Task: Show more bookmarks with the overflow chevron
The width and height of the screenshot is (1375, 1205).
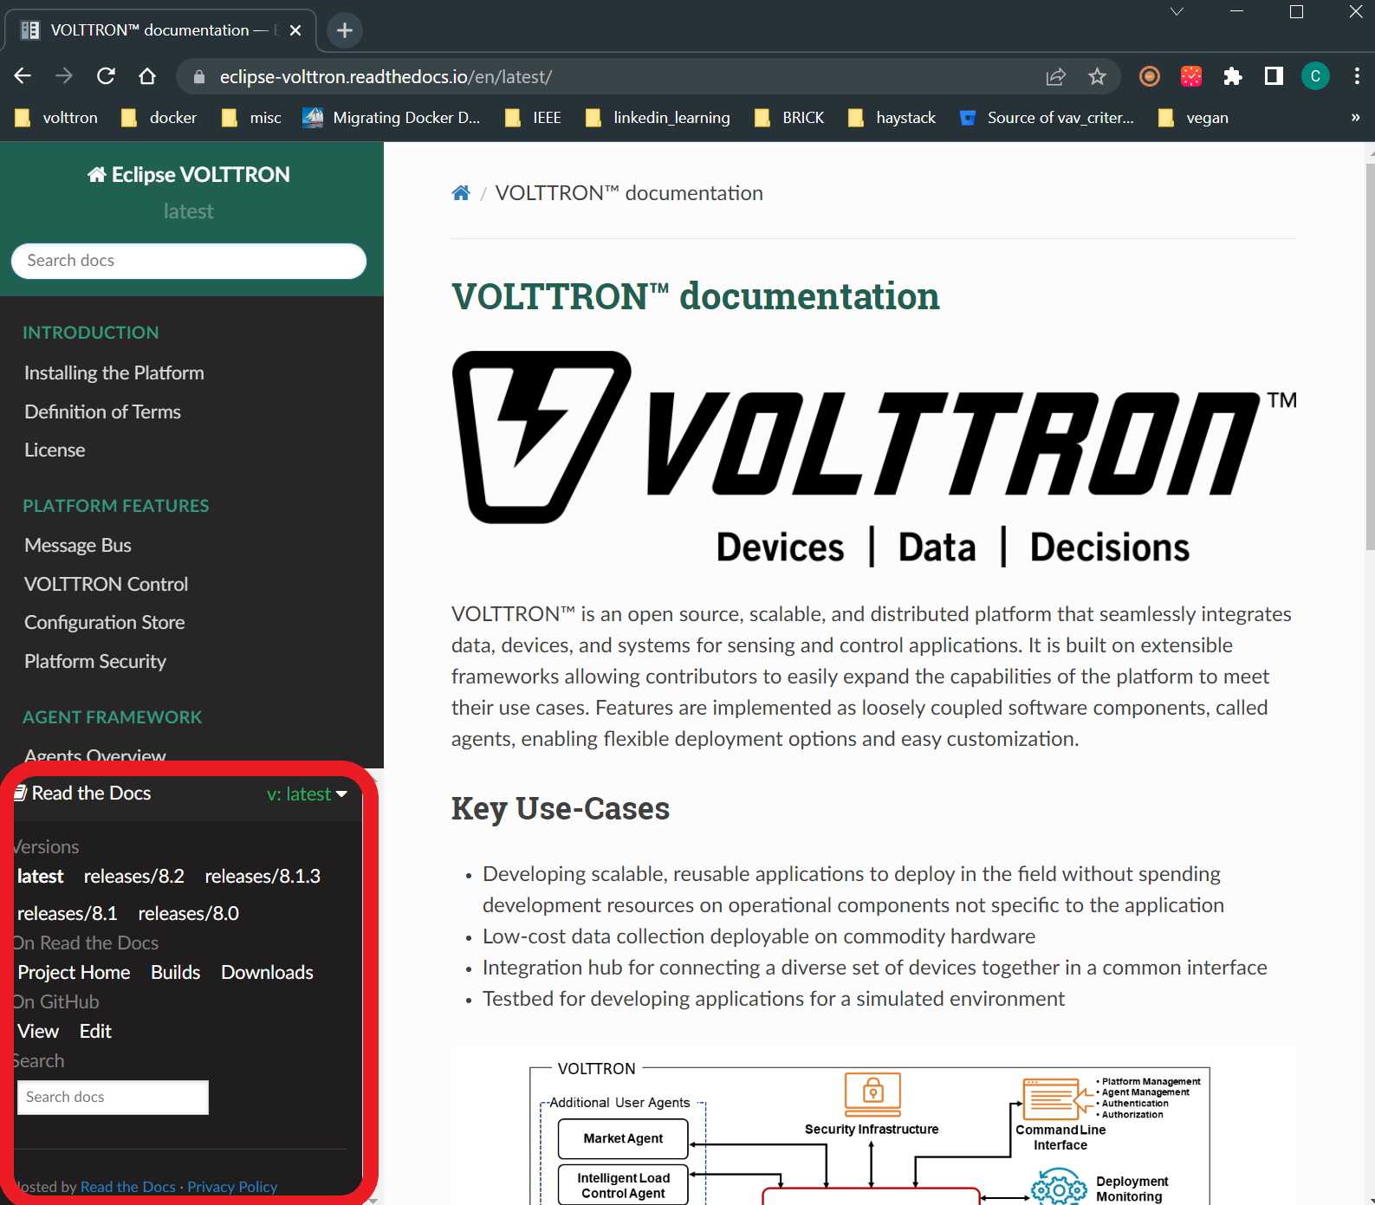Action: pos(1355,118)
